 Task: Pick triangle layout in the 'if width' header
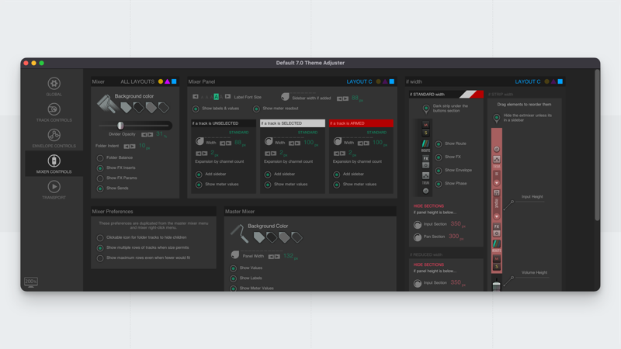(x=553, y=81)
